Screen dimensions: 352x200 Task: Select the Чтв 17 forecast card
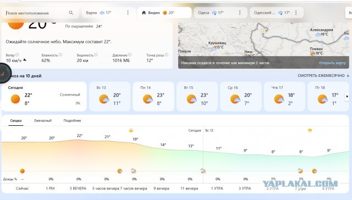tap(284, 96)
